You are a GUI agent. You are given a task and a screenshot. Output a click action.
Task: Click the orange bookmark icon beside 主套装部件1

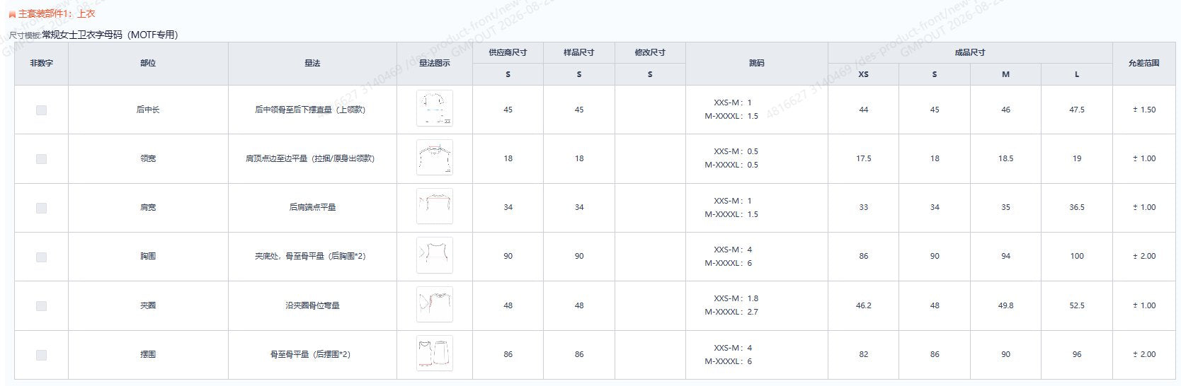click(x=12, y=14)
